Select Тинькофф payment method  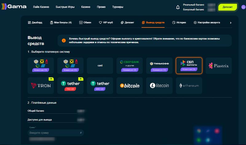tap(159, 65)
